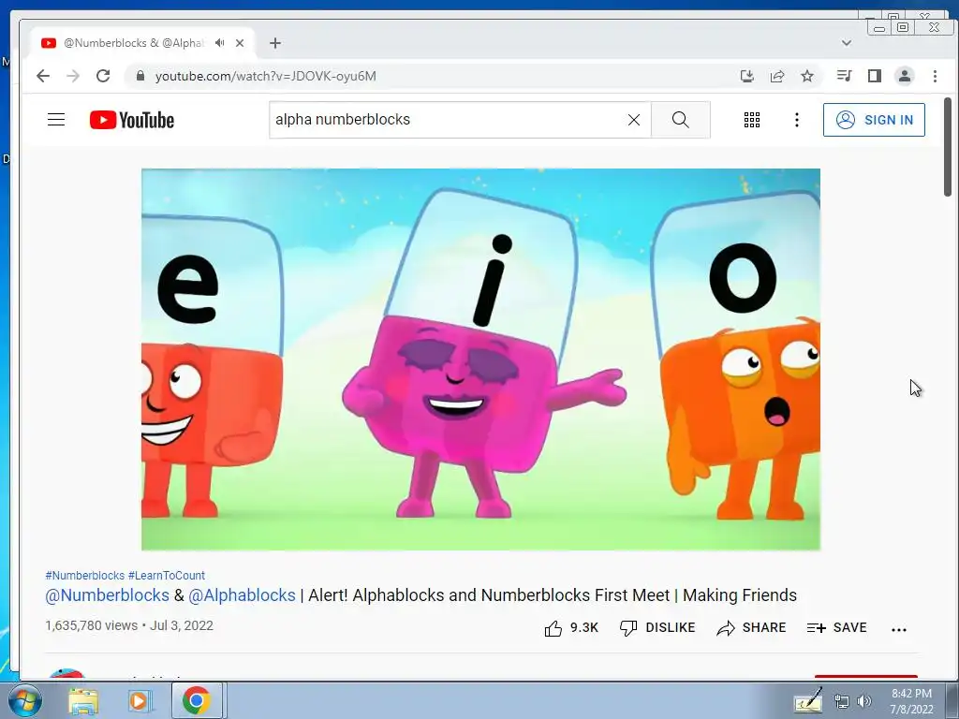Open the system volume tray icon
959x719 pixels.
(864, 702)
